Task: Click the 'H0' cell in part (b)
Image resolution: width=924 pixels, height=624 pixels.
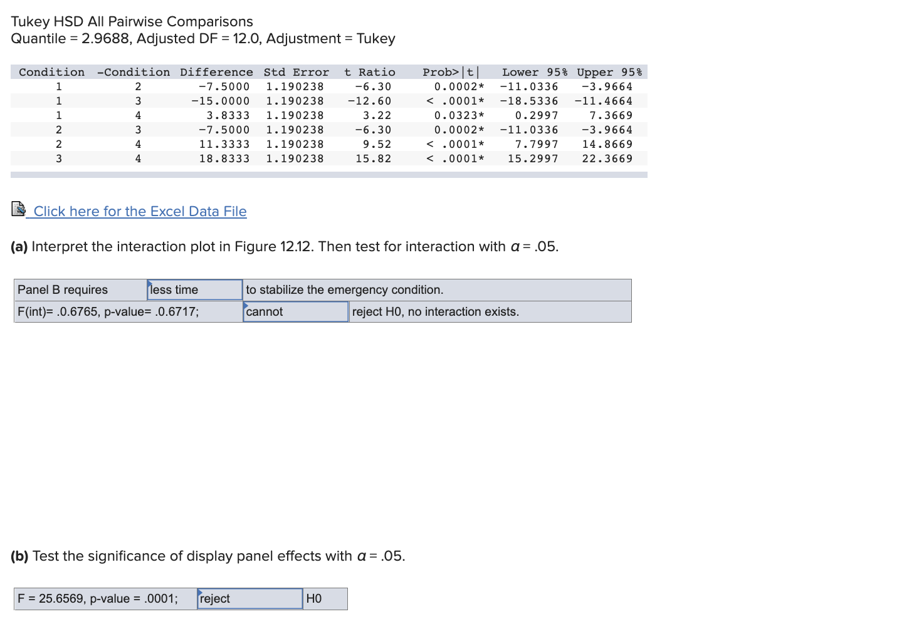Action: (325, 599)
